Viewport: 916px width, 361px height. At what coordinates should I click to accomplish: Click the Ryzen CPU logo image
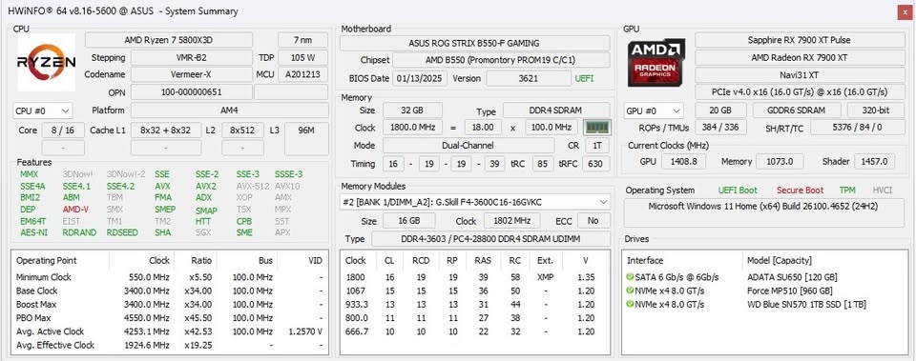pyautogui.click(x=46, y=63)
